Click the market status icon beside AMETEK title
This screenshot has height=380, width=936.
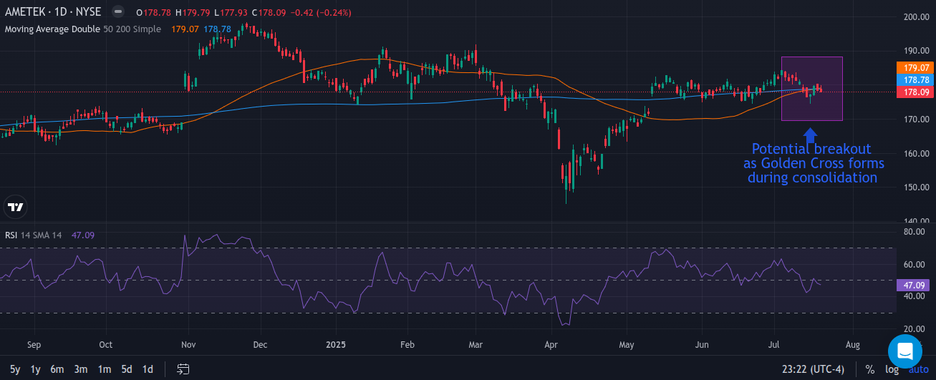tap(118, 12)
